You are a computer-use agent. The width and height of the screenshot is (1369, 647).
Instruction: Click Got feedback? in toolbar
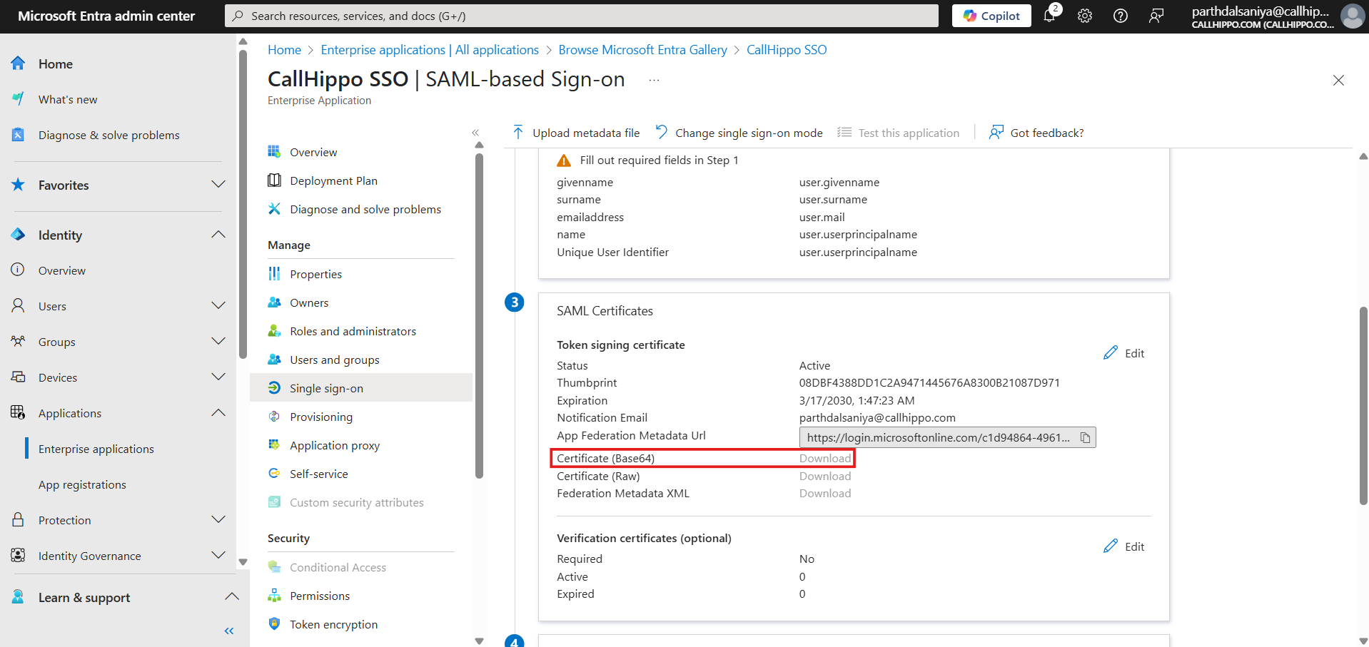coord(1036,133)
